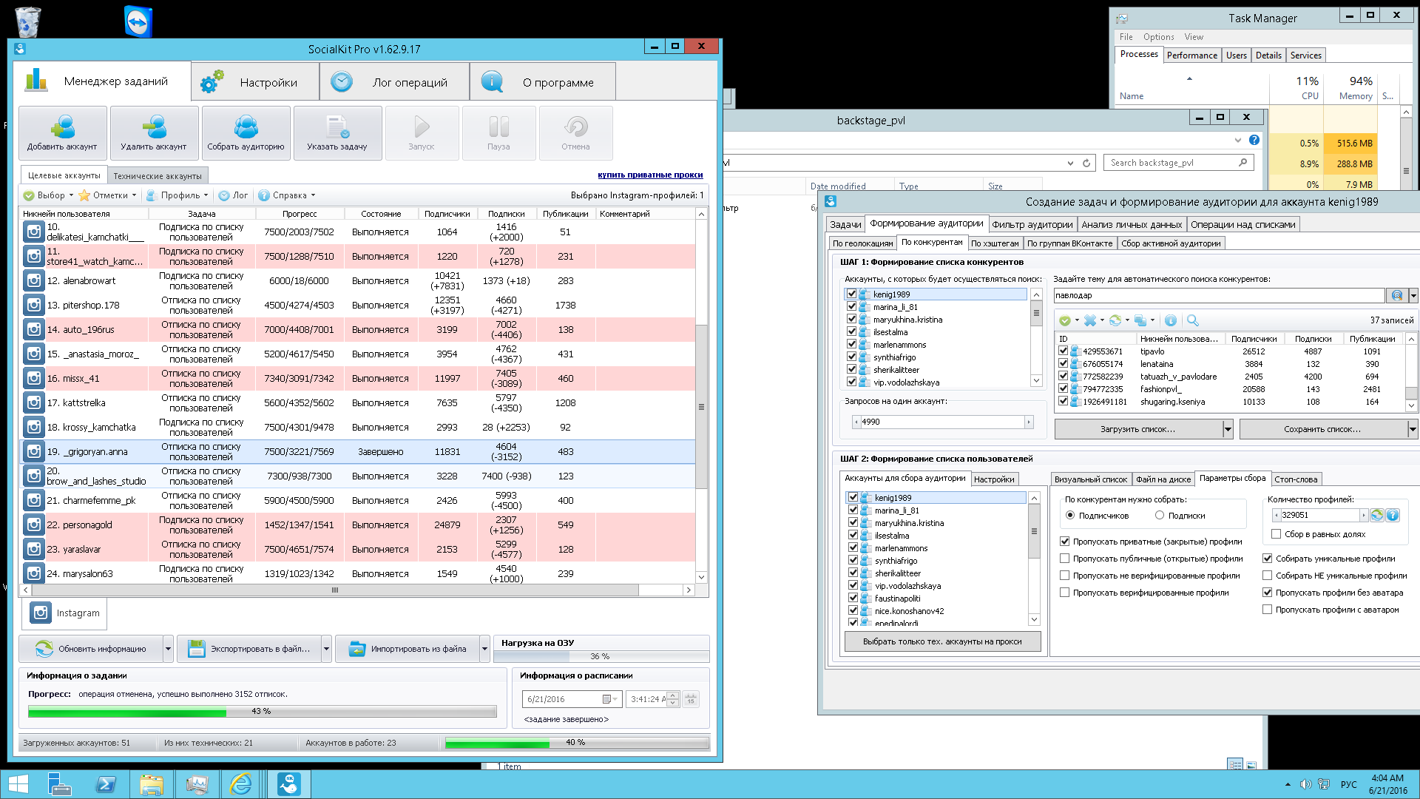Screen dimensions: 1420x799
Task: Click the Пауза toolbar button
Action: 498,133
